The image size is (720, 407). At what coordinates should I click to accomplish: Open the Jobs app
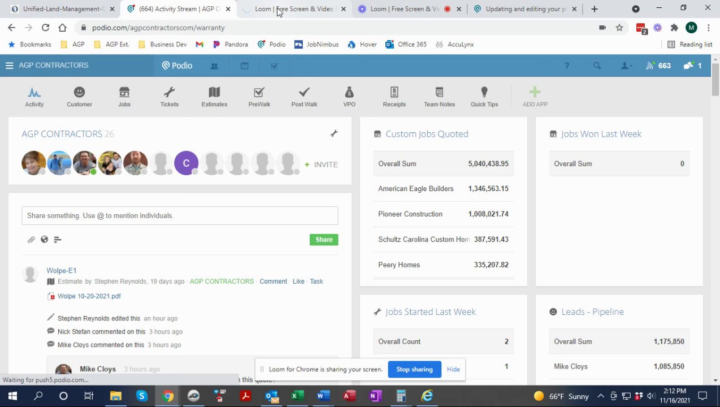(x=124, y=96)
